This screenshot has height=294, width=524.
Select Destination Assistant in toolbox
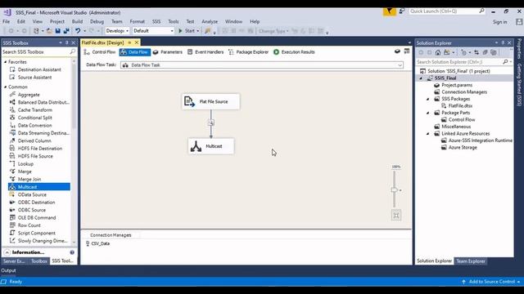(x=39, y=69)
